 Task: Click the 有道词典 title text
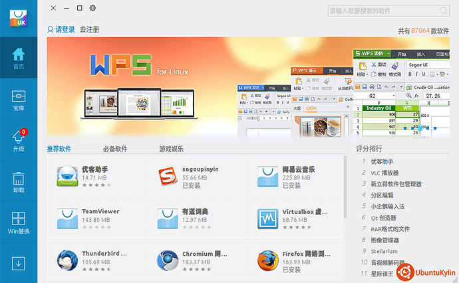[195, 211]
